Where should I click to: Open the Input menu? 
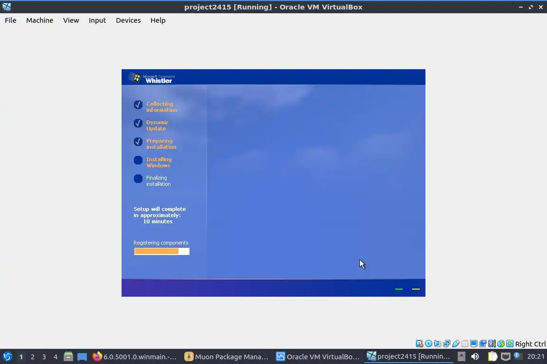pos(97,20)
